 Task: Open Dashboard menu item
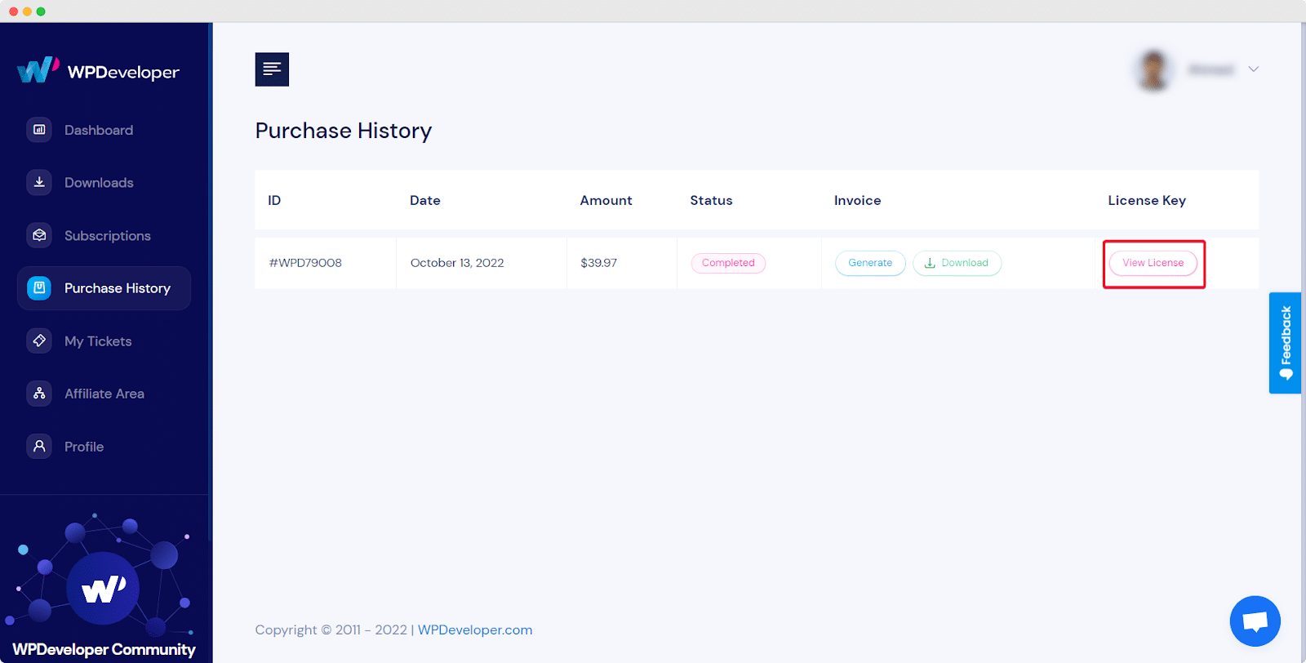coord(99,130)
